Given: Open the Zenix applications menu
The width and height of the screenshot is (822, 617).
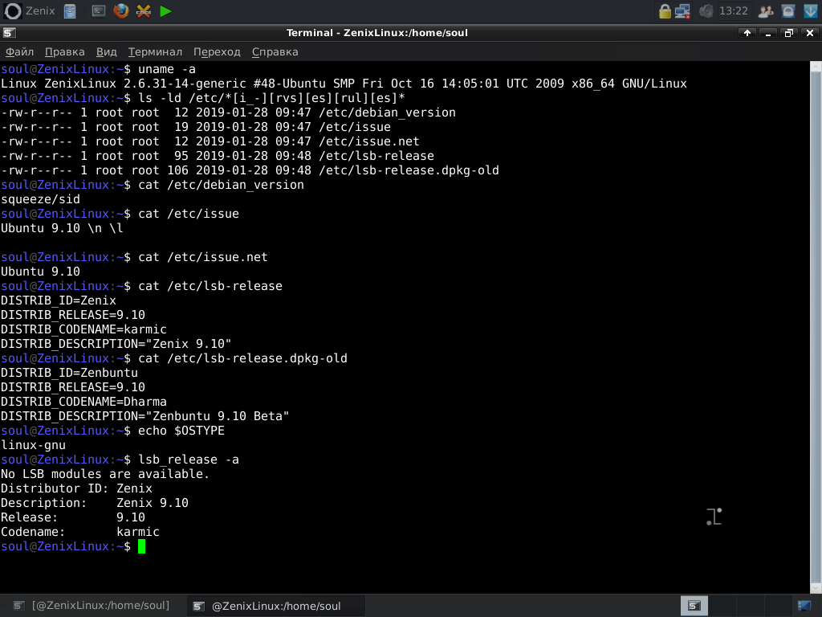Looking at the screenshot, I should [30, 11].
